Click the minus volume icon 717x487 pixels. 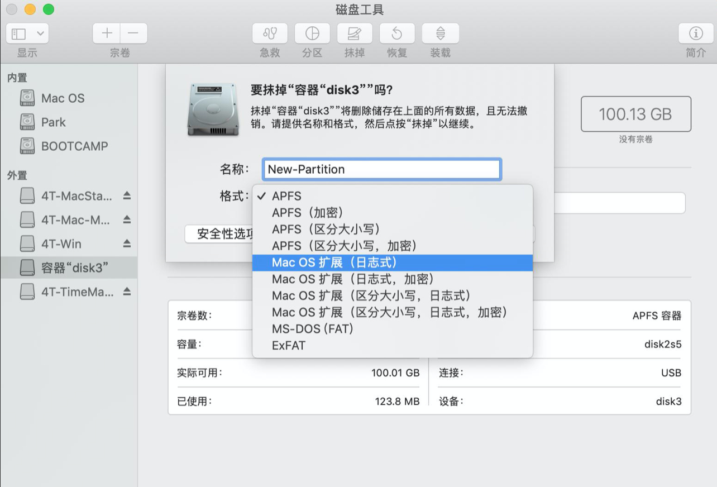pos(133,33)
